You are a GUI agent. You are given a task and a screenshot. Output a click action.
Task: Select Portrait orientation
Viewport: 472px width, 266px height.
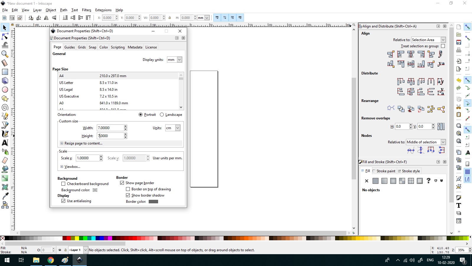(140, 115)
